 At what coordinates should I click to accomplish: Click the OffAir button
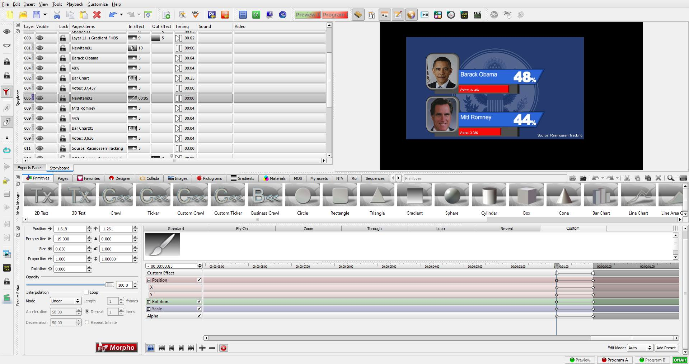[x=680, y=360]
